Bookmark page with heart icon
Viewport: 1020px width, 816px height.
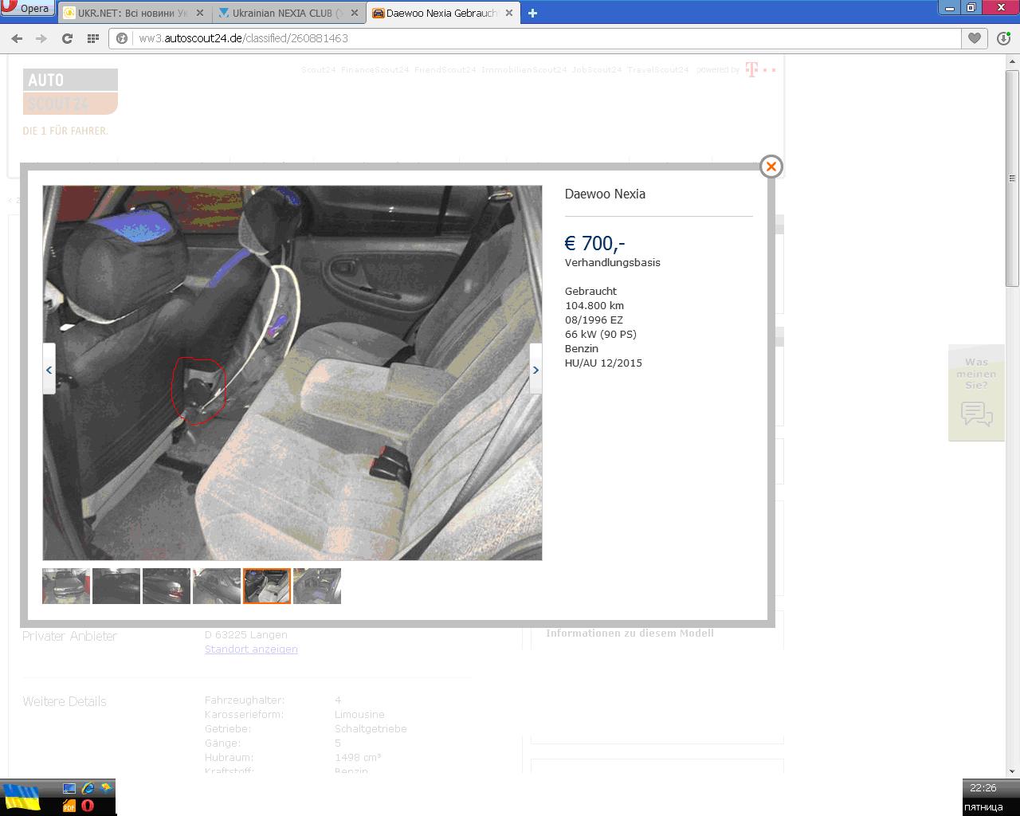point(975,38)
